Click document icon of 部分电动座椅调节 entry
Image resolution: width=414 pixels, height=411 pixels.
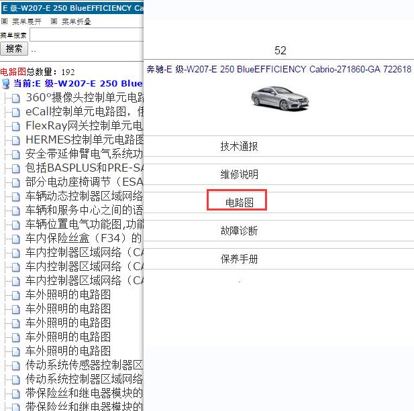[x=16, y=183]
